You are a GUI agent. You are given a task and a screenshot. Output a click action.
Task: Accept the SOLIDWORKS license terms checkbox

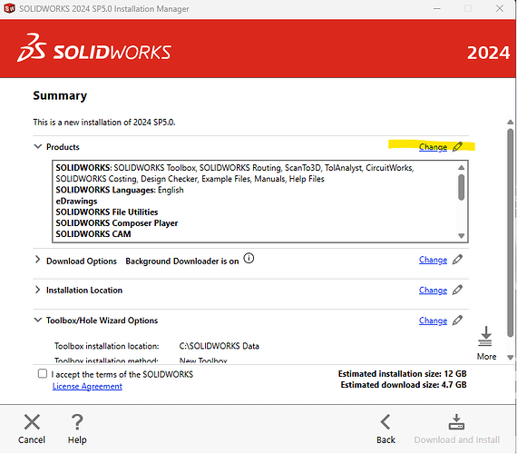(x=43, y=374)
